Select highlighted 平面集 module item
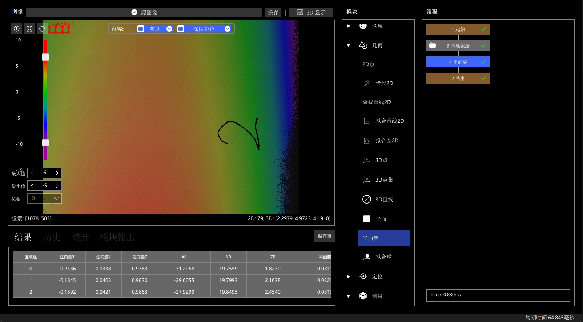The height and width of the screenshot is (322, 583). pyautogui.click(x=384, y=238)
